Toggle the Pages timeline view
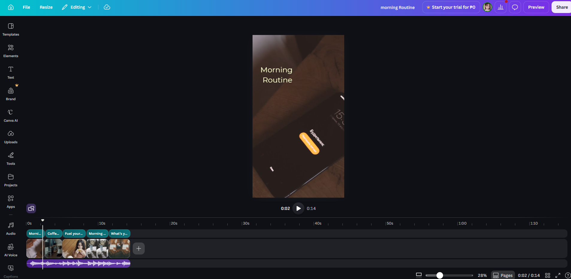This screenshot has width=571, height=279. (503, 275)
